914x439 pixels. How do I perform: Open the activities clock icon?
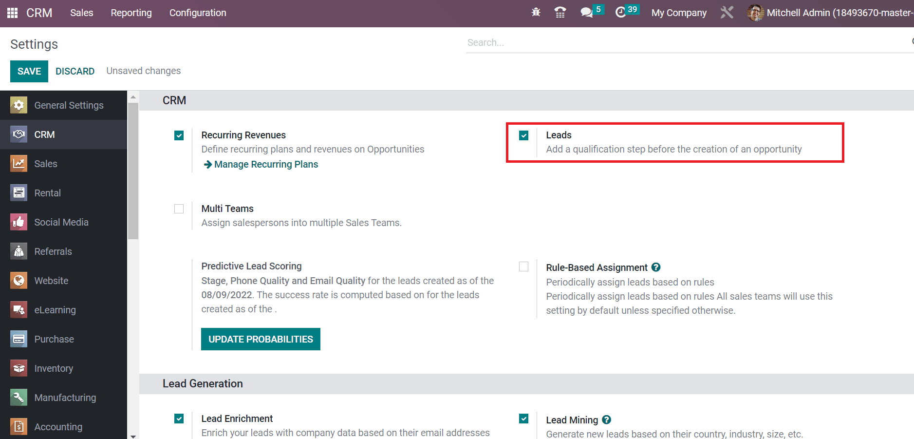[x=620, y=12]
